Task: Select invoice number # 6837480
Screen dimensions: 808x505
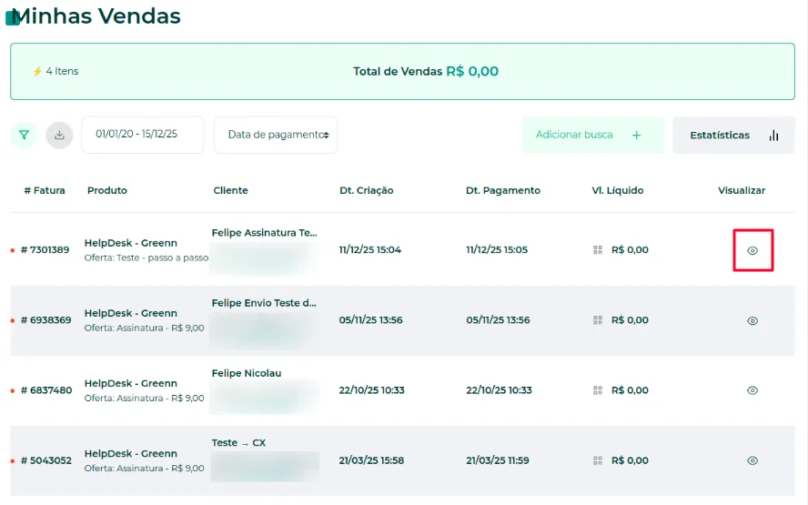Action: (46, 390)
